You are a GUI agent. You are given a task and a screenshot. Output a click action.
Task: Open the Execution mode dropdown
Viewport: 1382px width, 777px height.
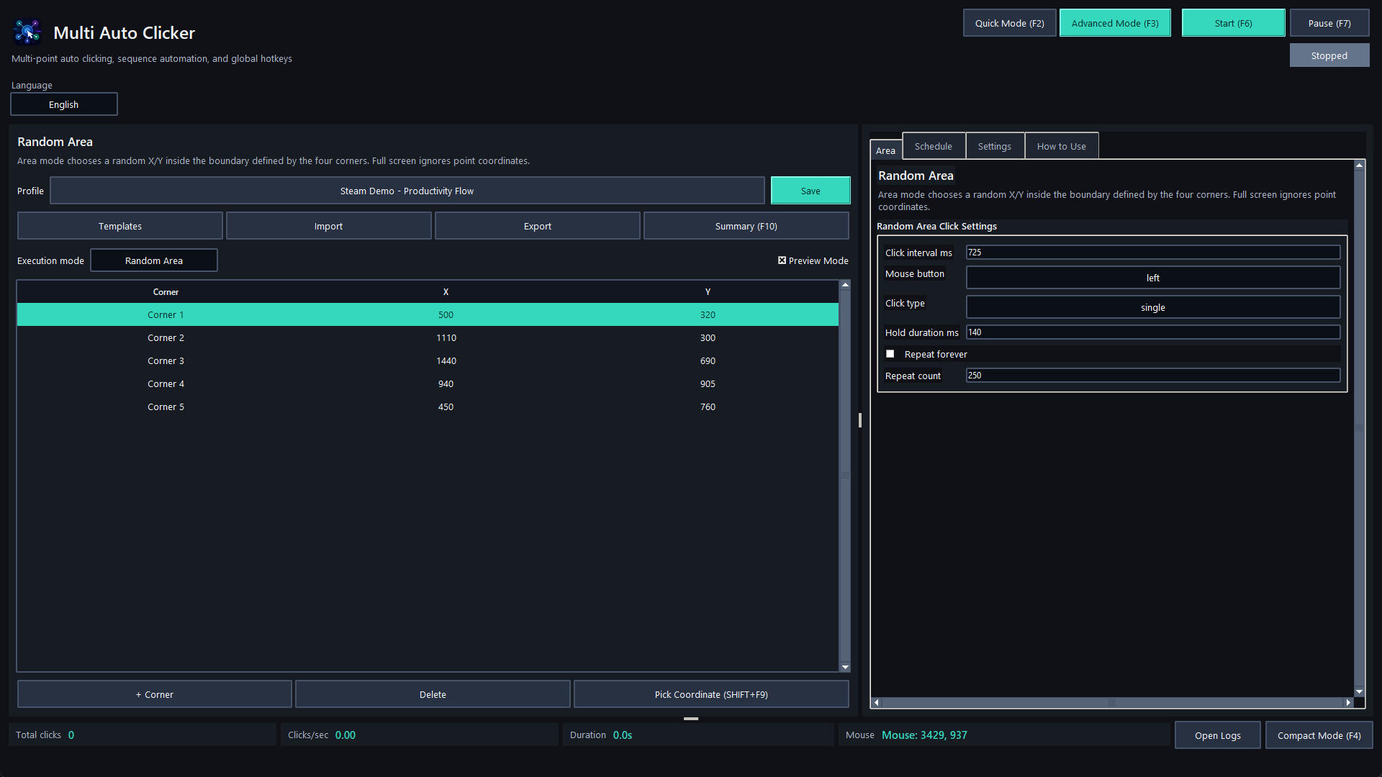[154, 260]
